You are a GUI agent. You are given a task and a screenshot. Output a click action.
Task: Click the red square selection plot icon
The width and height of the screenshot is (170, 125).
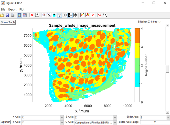[44, 15]
